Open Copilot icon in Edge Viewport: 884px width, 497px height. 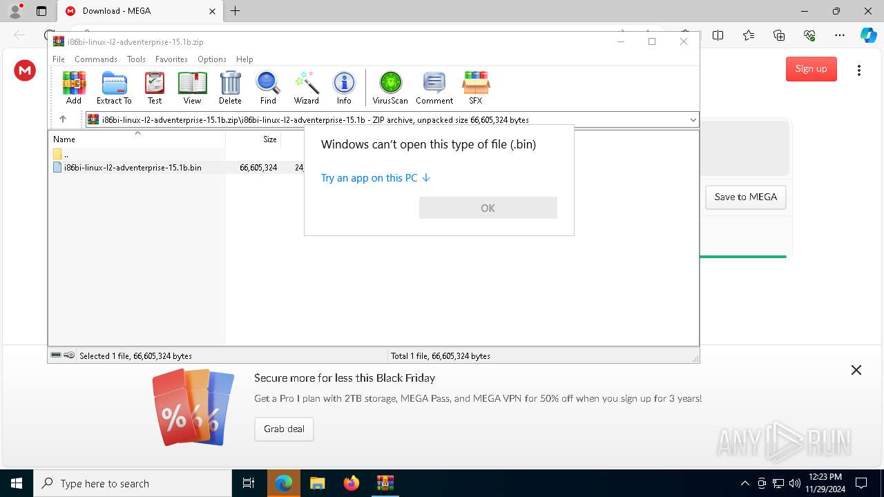[x=868, y=35]
